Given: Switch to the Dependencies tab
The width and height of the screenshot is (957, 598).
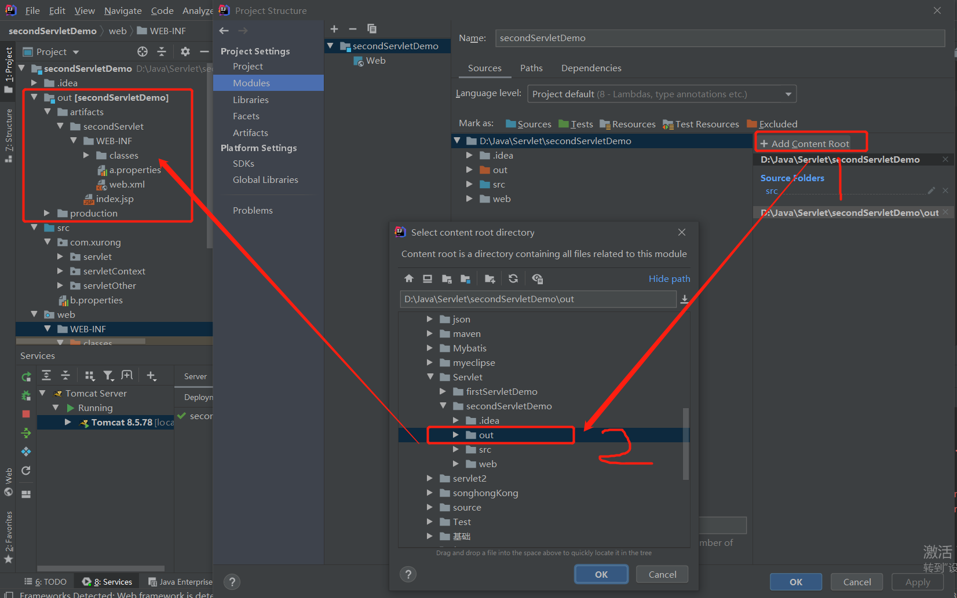Looking at the screenshot, I should 591,68.
